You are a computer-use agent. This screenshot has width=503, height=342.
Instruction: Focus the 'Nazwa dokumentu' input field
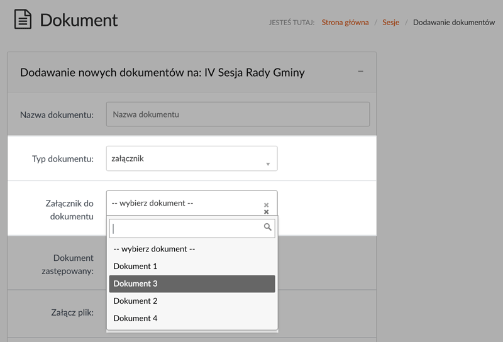(238, 114)
